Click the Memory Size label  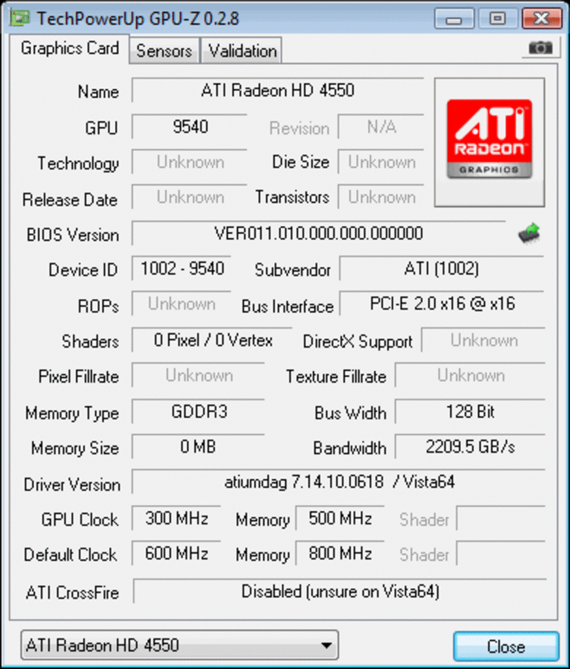tap(75, 448)
